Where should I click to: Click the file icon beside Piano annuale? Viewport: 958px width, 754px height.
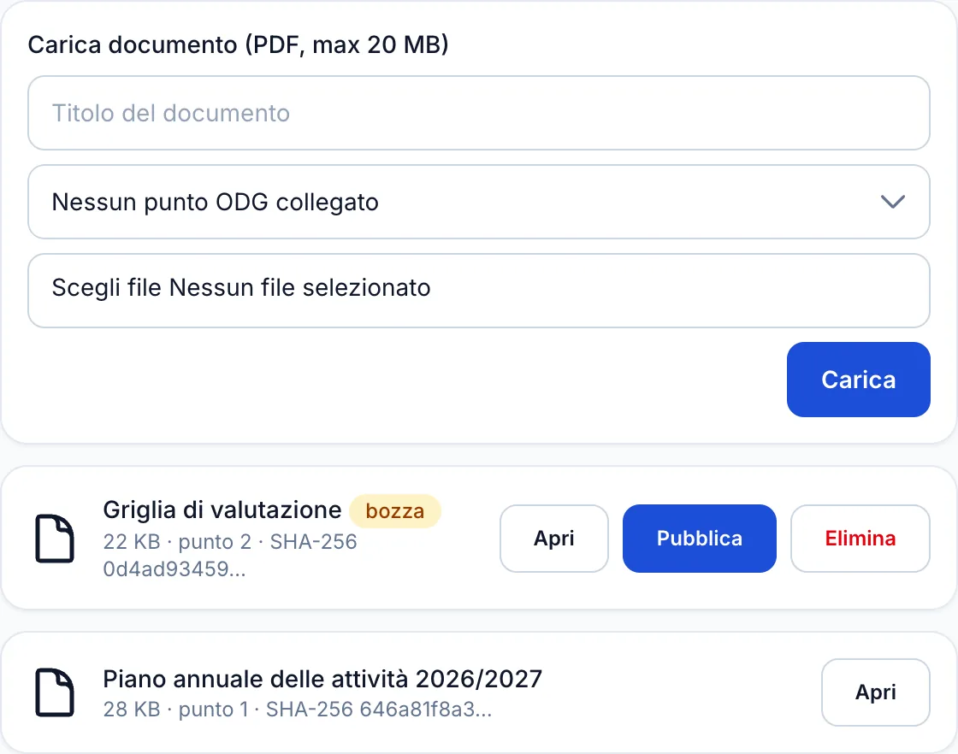click(x=55, y=692)
